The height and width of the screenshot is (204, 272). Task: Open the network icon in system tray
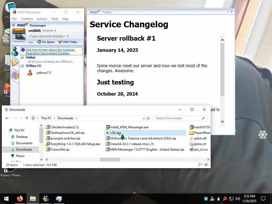point(231,199)
